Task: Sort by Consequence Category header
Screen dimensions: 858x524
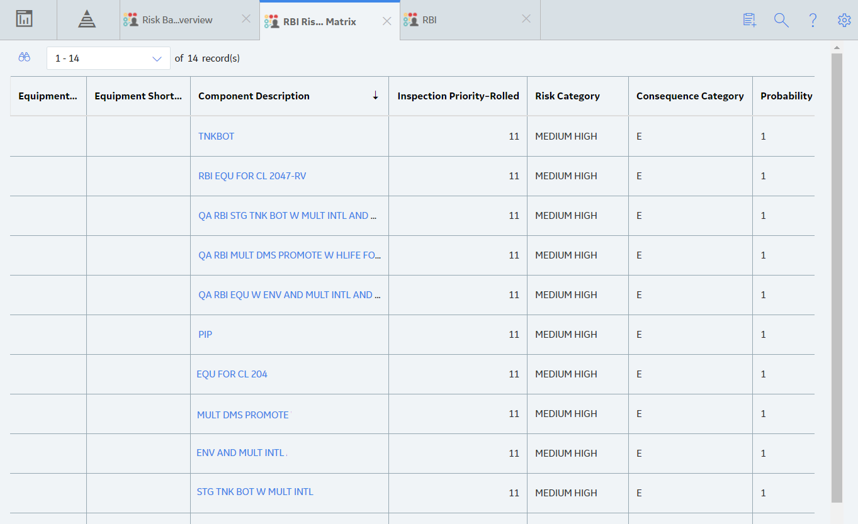Action: 690,96
